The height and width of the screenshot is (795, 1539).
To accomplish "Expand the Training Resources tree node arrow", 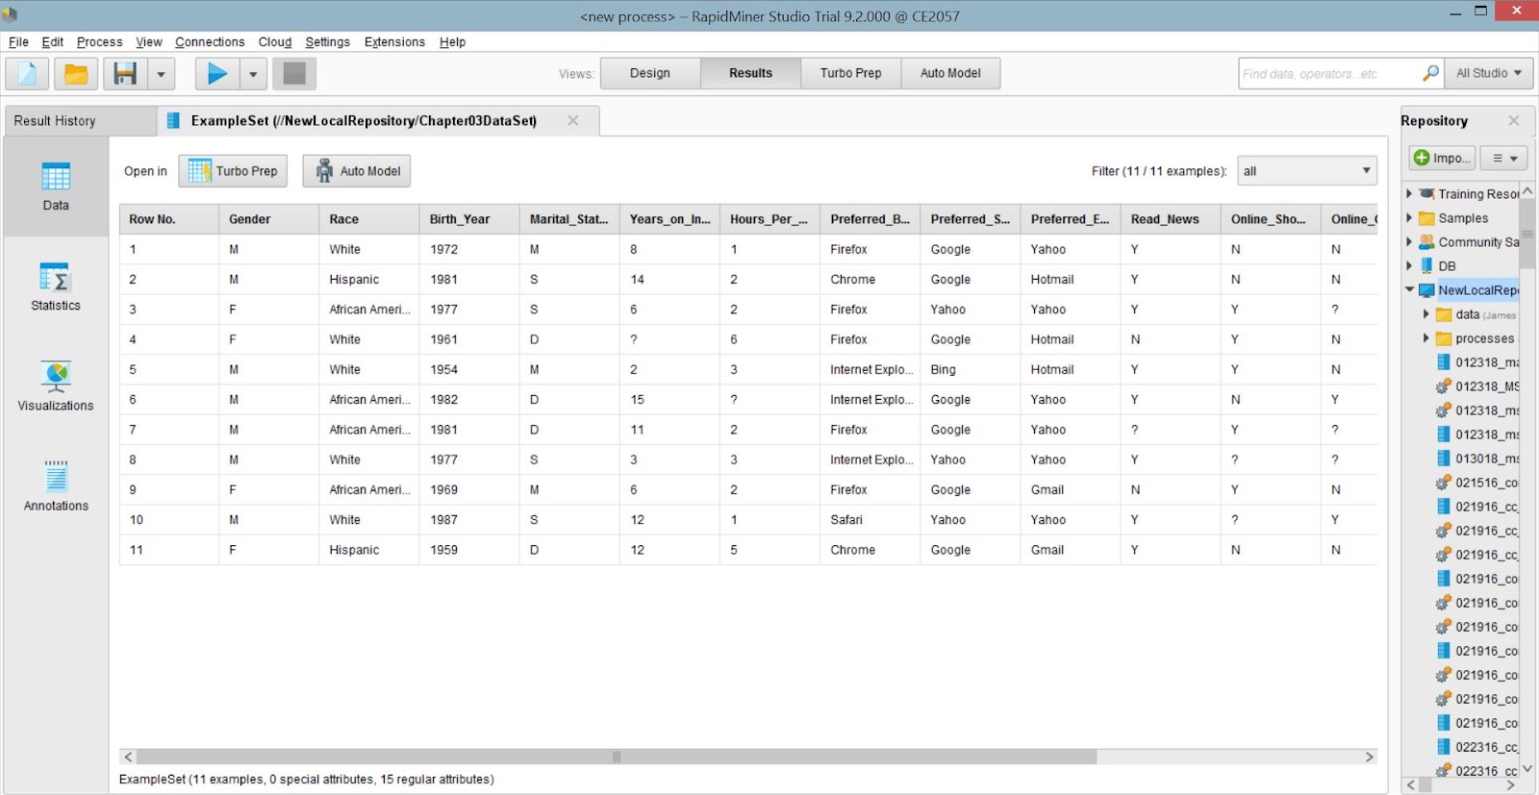I will [x=1409, y=194].
